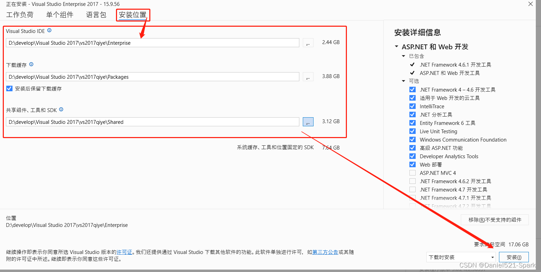Click 移除(R)不受支持的组件 button
This screenshot has height=272, width=541.
(495, 220)
